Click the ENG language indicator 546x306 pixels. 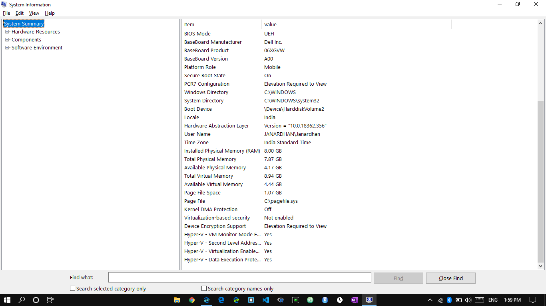(493, 300)
